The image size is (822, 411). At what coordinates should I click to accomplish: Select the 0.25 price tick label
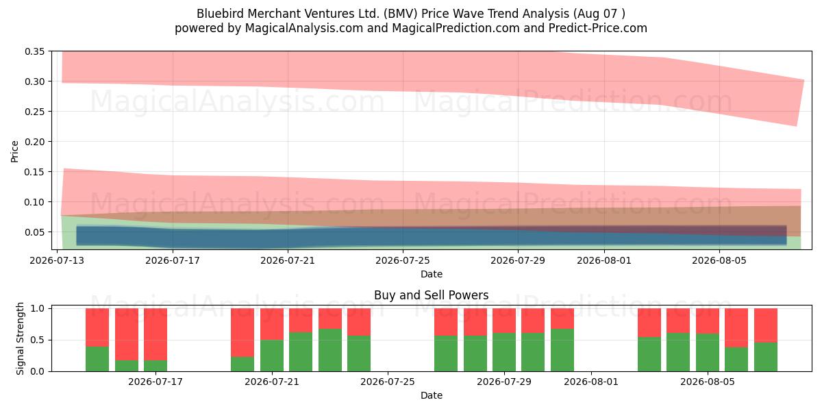click(34, 112)
